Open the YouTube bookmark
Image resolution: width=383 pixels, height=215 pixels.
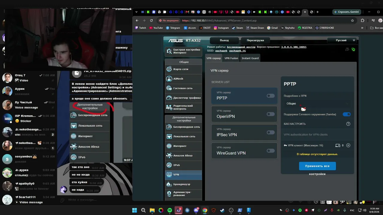(156, 28)
